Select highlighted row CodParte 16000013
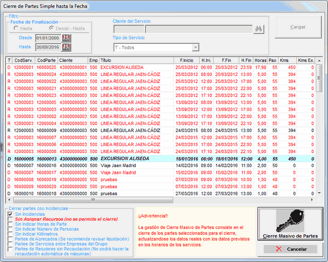328x262 pixels. 161,159
